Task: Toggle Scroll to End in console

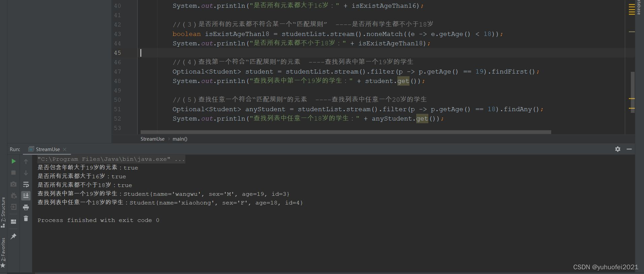Action: pos(26,196)
